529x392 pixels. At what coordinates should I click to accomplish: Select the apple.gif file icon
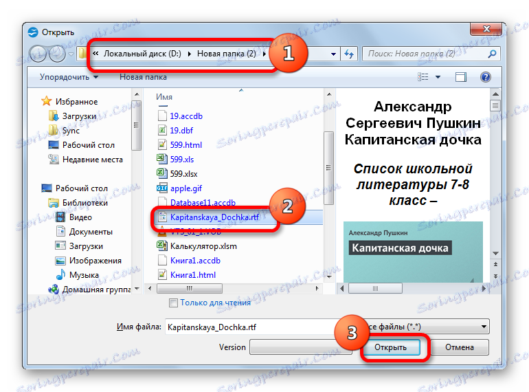pyautogui.click(x=162, y=188)
